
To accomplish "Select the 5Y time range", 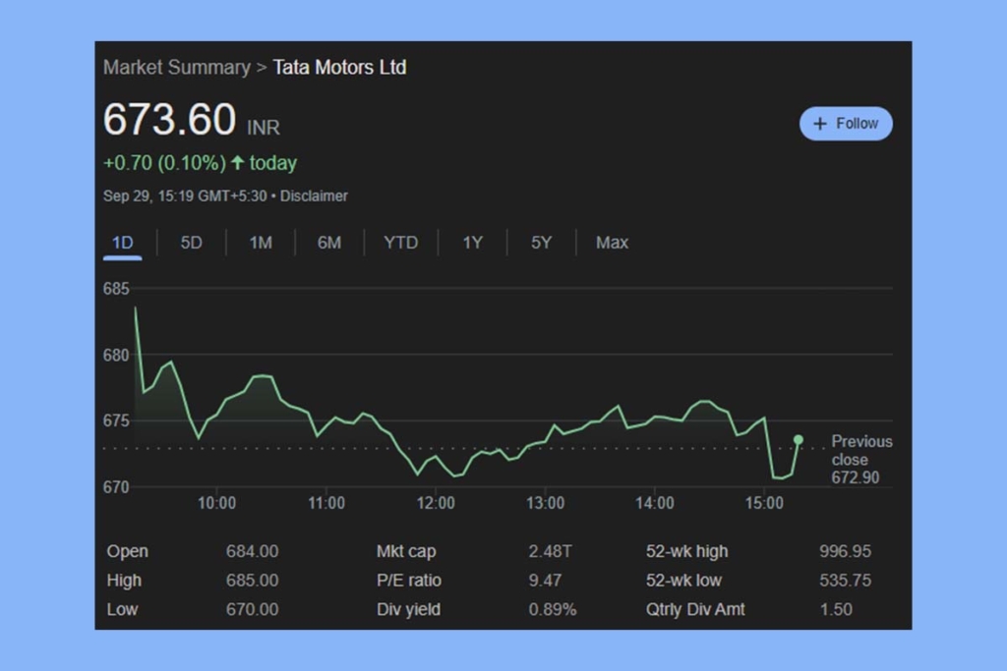I will [540, 242].
